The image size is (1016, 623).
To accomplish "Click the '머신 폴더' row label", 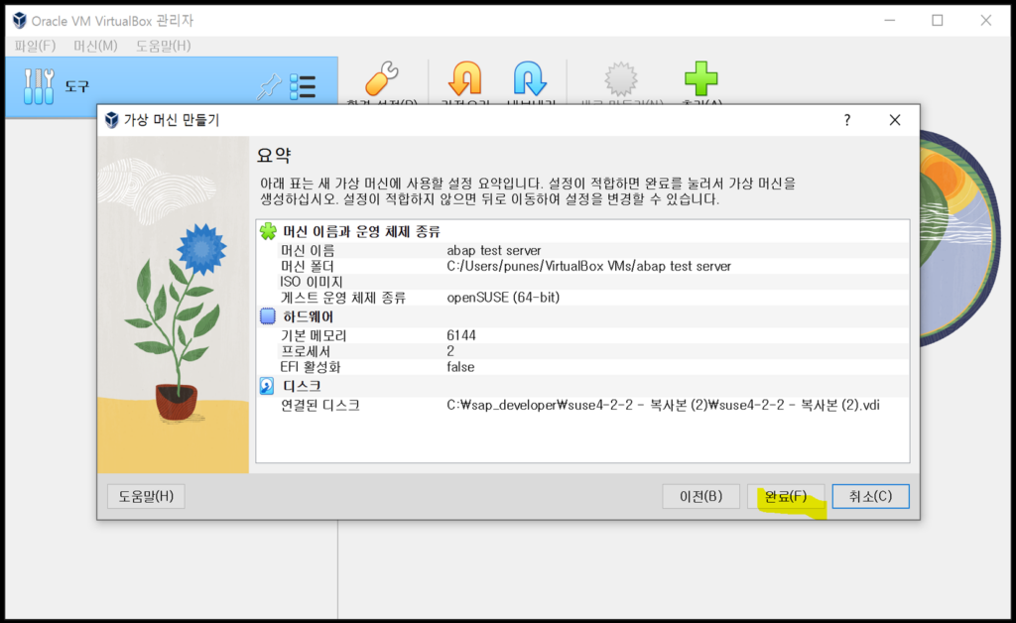I will coord(308,266).
